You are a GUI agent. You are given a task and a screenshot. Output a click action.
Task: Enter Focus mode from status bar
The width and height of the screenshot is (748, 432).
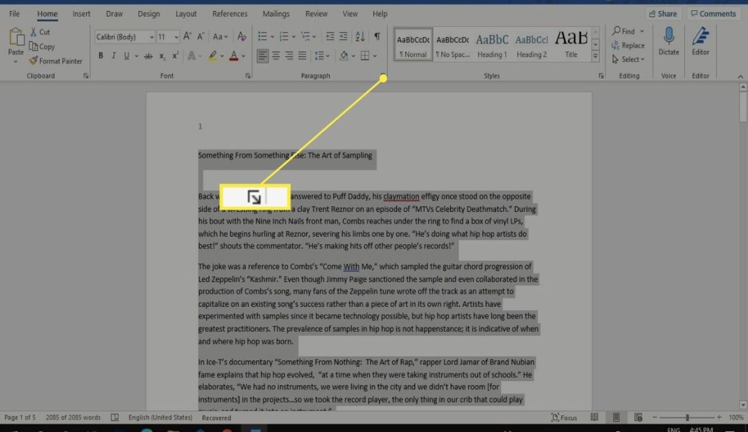pyautogui.click(x=565, y=418)
